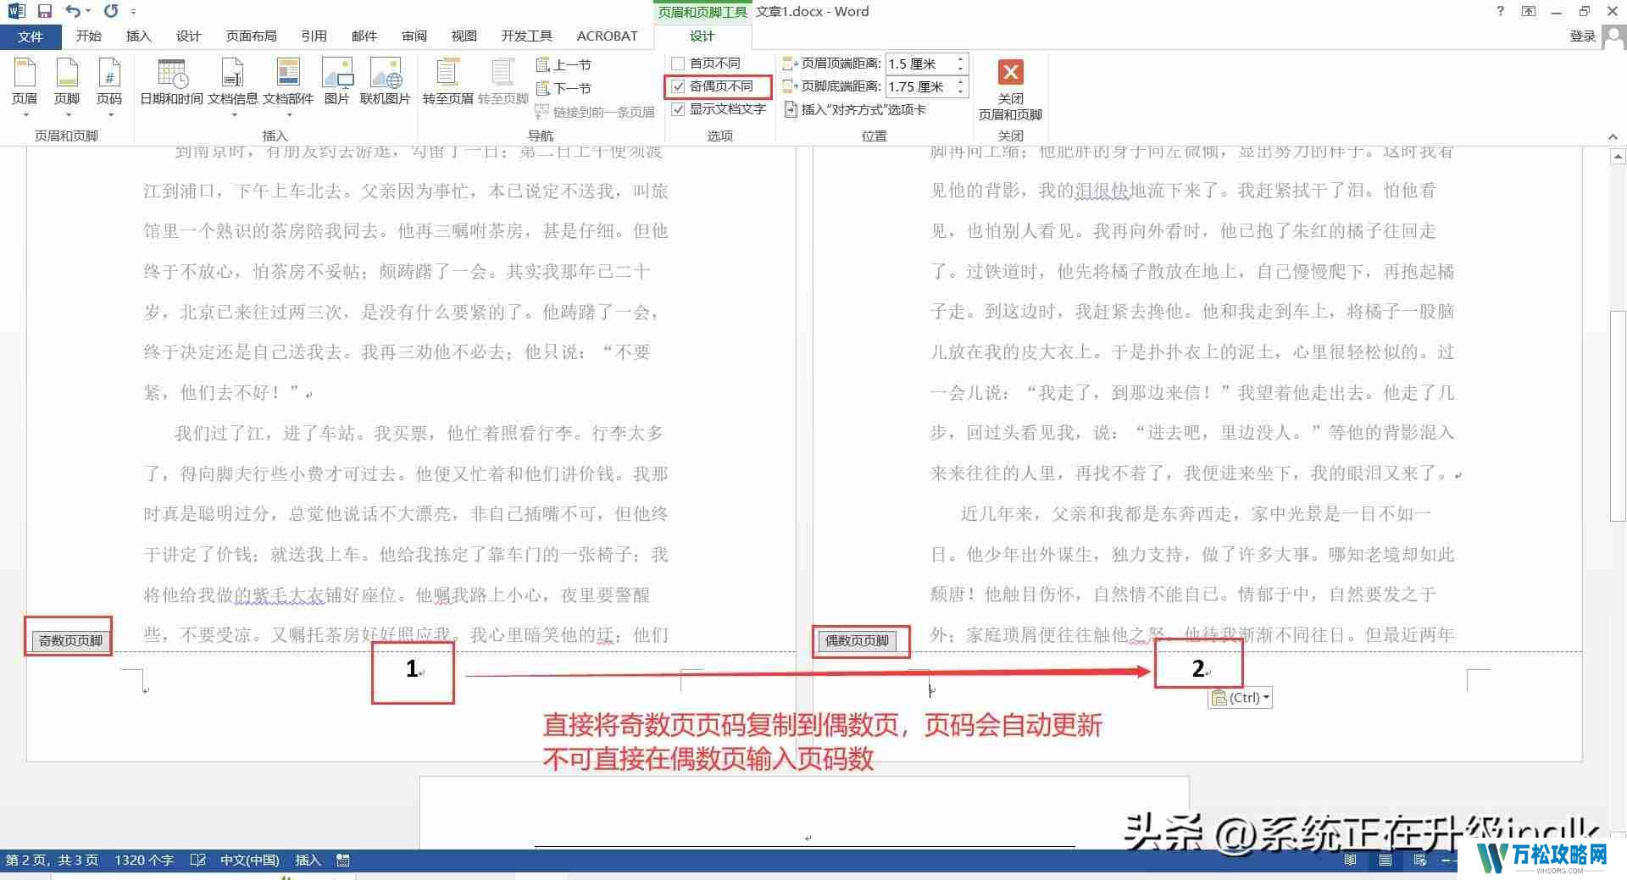Viewport: 1627px width, 880px height.
Task: Switch to the 视图 ribbon tab
Action: [x=464, y=36]
